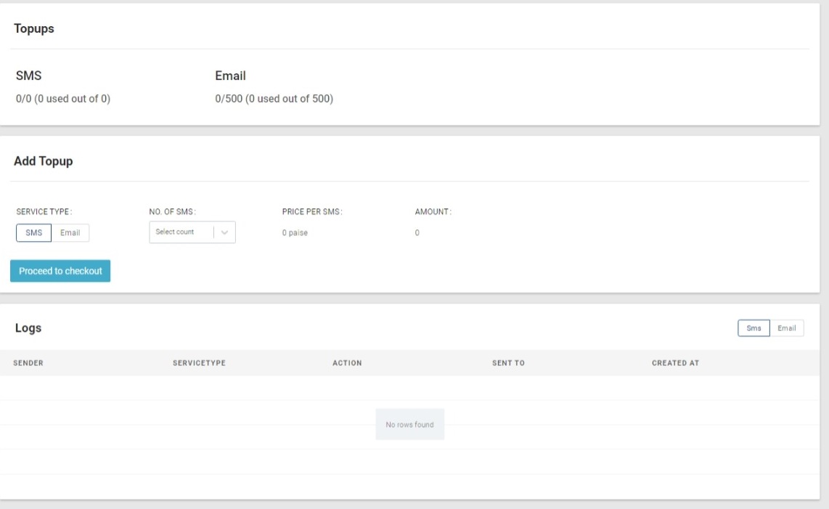Click the AMOUNT value 0
Image resolution: width=829 pixels, height=509 pixels.
tap(417, 233)
